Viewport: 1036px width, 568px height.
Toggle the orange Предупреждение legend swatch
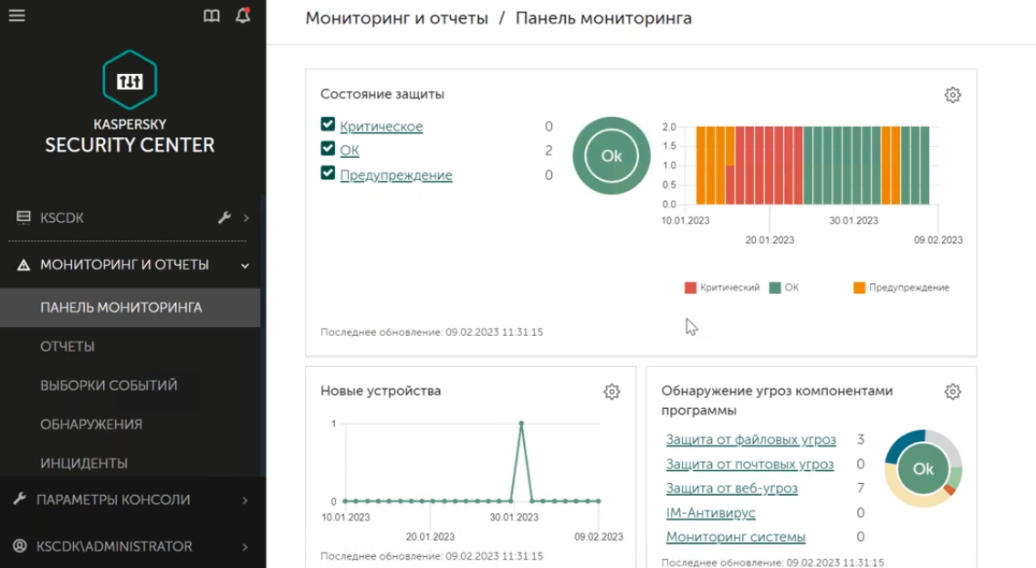point(859,288)
